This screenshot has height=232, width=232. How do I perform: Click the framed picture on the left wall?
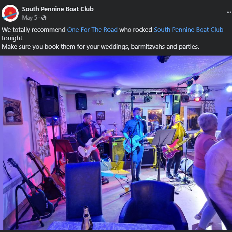click(13, 111)
